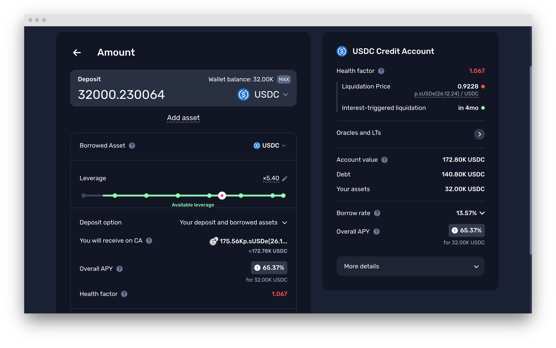Click help icon next to Account value
The height and width of the screenshot is (348, 556).
[x=384, y=160]
